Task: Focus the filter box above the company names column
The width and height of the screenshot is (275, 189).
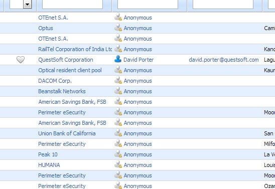Action: pos(72,4)
